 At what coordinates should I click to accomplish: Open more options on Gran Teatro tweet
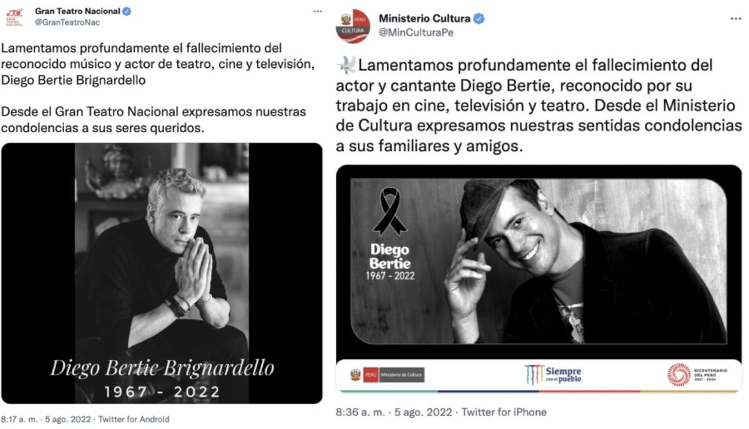tap(318, 11)
